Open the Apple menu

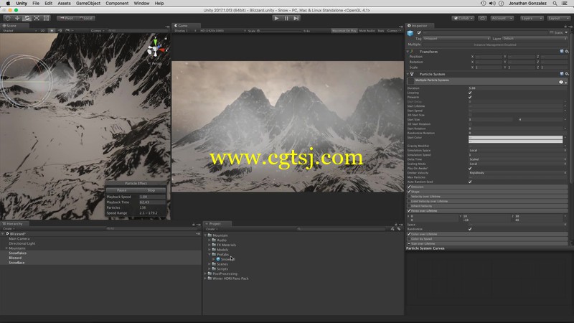[x=8, y=4]
